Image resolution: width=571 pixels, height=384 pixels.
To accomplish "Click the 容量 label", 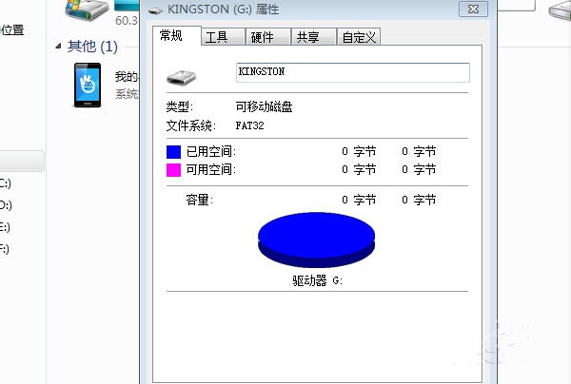I will tap(199, 200).
